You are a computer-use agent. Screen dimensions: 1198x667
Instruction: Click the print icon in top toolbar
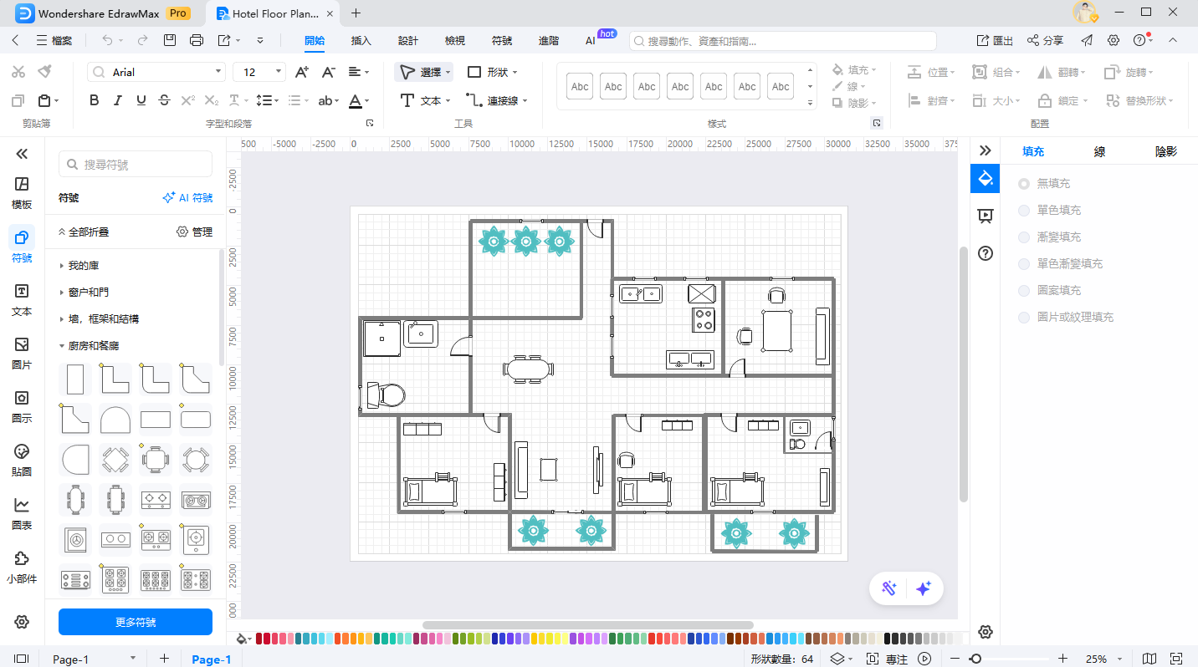197,40
